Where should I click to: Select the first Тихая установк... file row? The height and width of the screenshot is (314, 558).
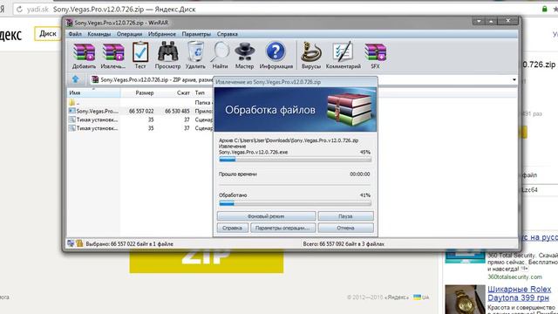tap(140, 119)
